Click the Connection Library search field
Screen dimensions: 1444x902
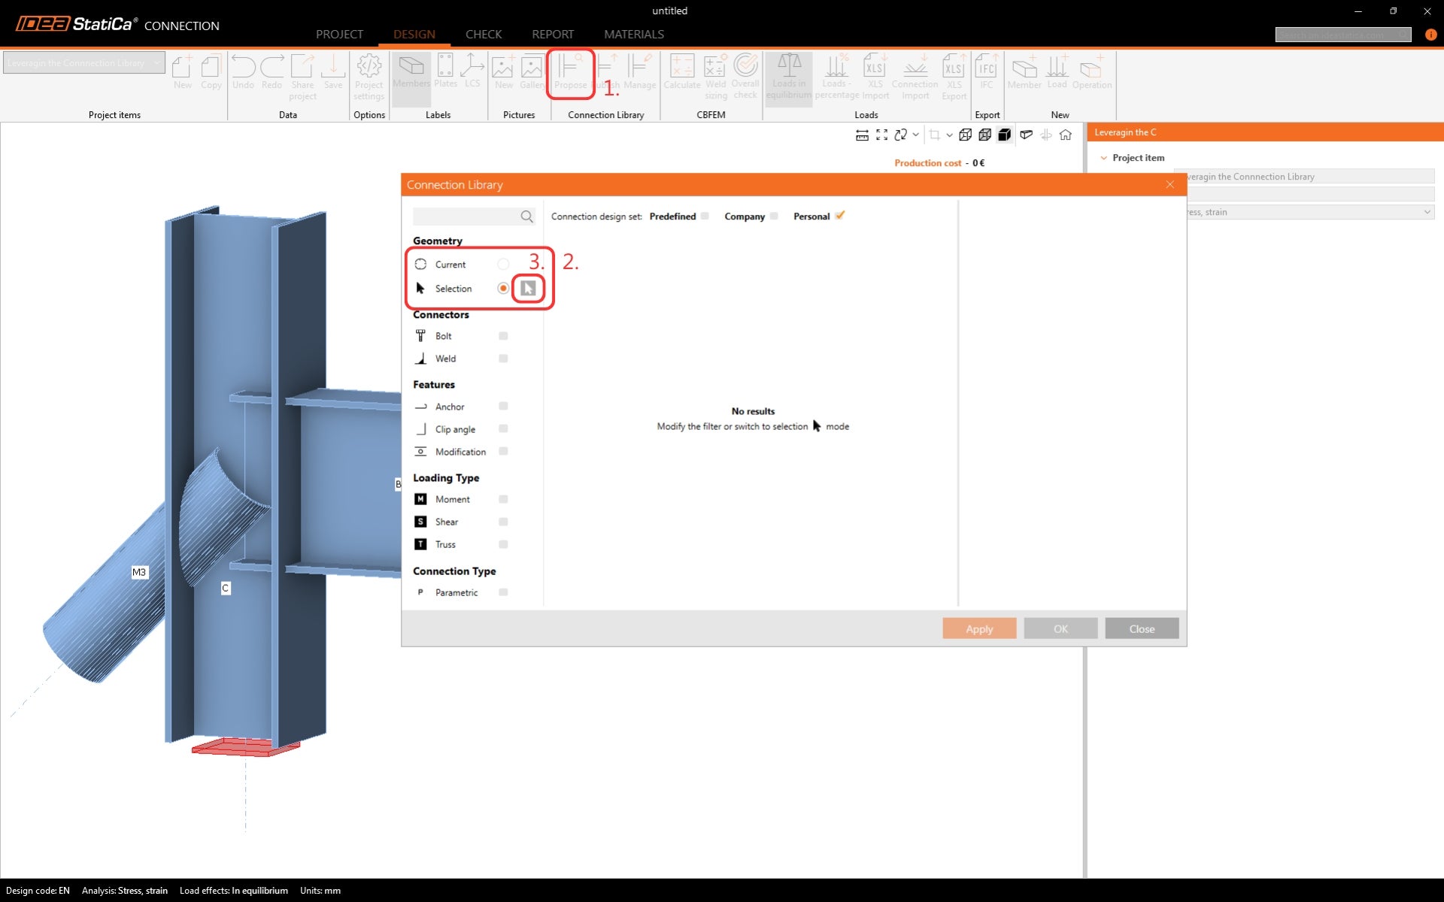point(465,216)
